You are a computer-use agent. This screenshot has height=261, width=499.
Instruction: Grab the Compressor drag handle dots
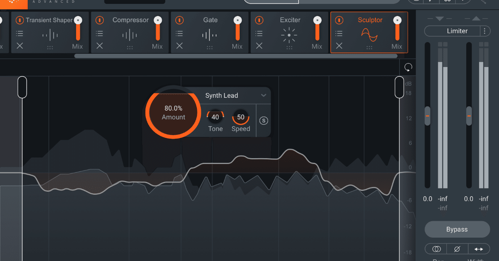click(130, 48)
